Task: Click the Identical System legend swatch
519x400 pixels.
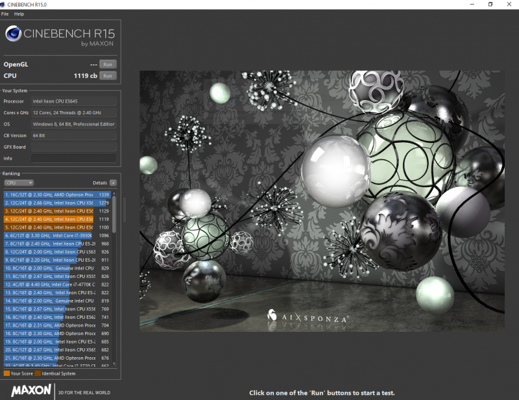Action: pyautogui.click(x=38, y=373)
